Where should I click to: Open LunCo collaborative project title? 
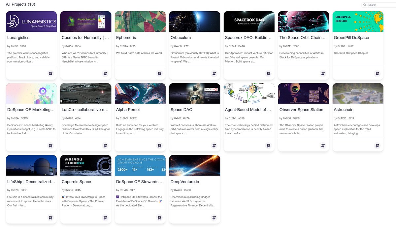point(85,110)
